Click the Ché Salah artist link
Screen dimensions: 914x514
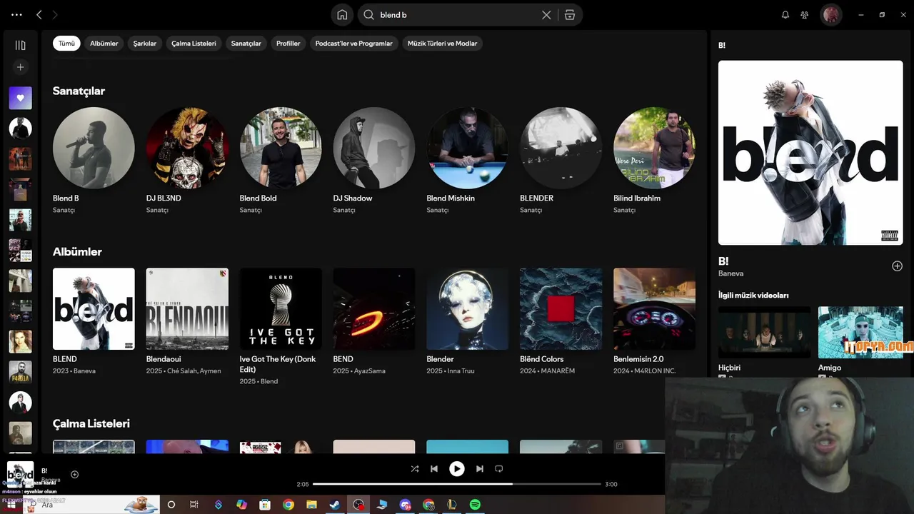pos(182,371)
